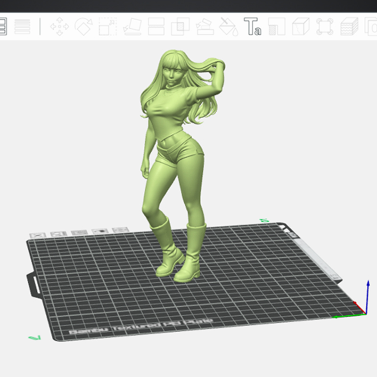377x377 pixels.
Task: Click the square with corner circles icon
Action: coord(325,26)
